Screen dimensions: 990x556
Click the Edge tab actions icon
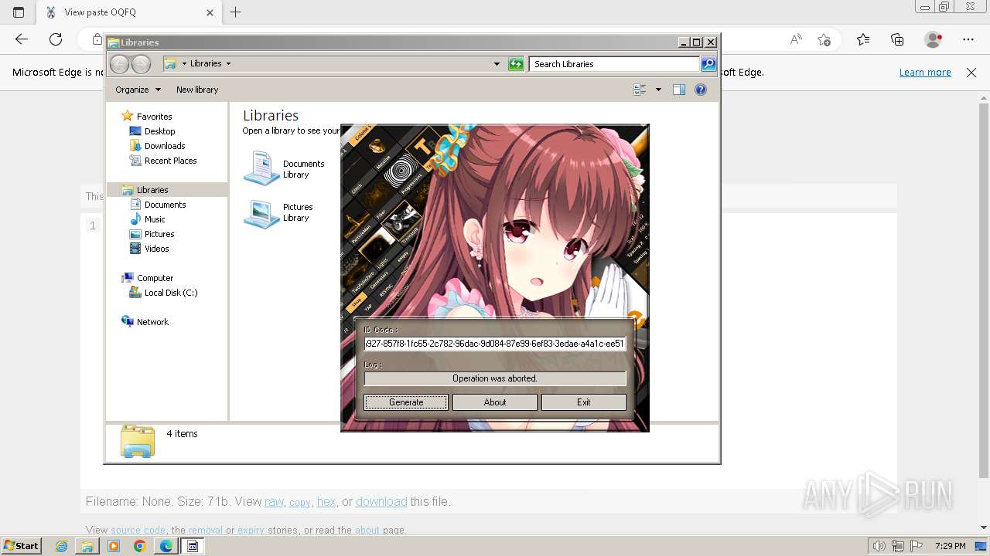click(x=19, y=12)
